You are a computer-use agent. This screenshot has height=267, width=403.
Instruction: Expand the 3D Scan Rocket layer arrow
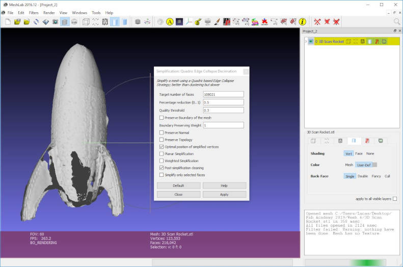pos(306,41)
